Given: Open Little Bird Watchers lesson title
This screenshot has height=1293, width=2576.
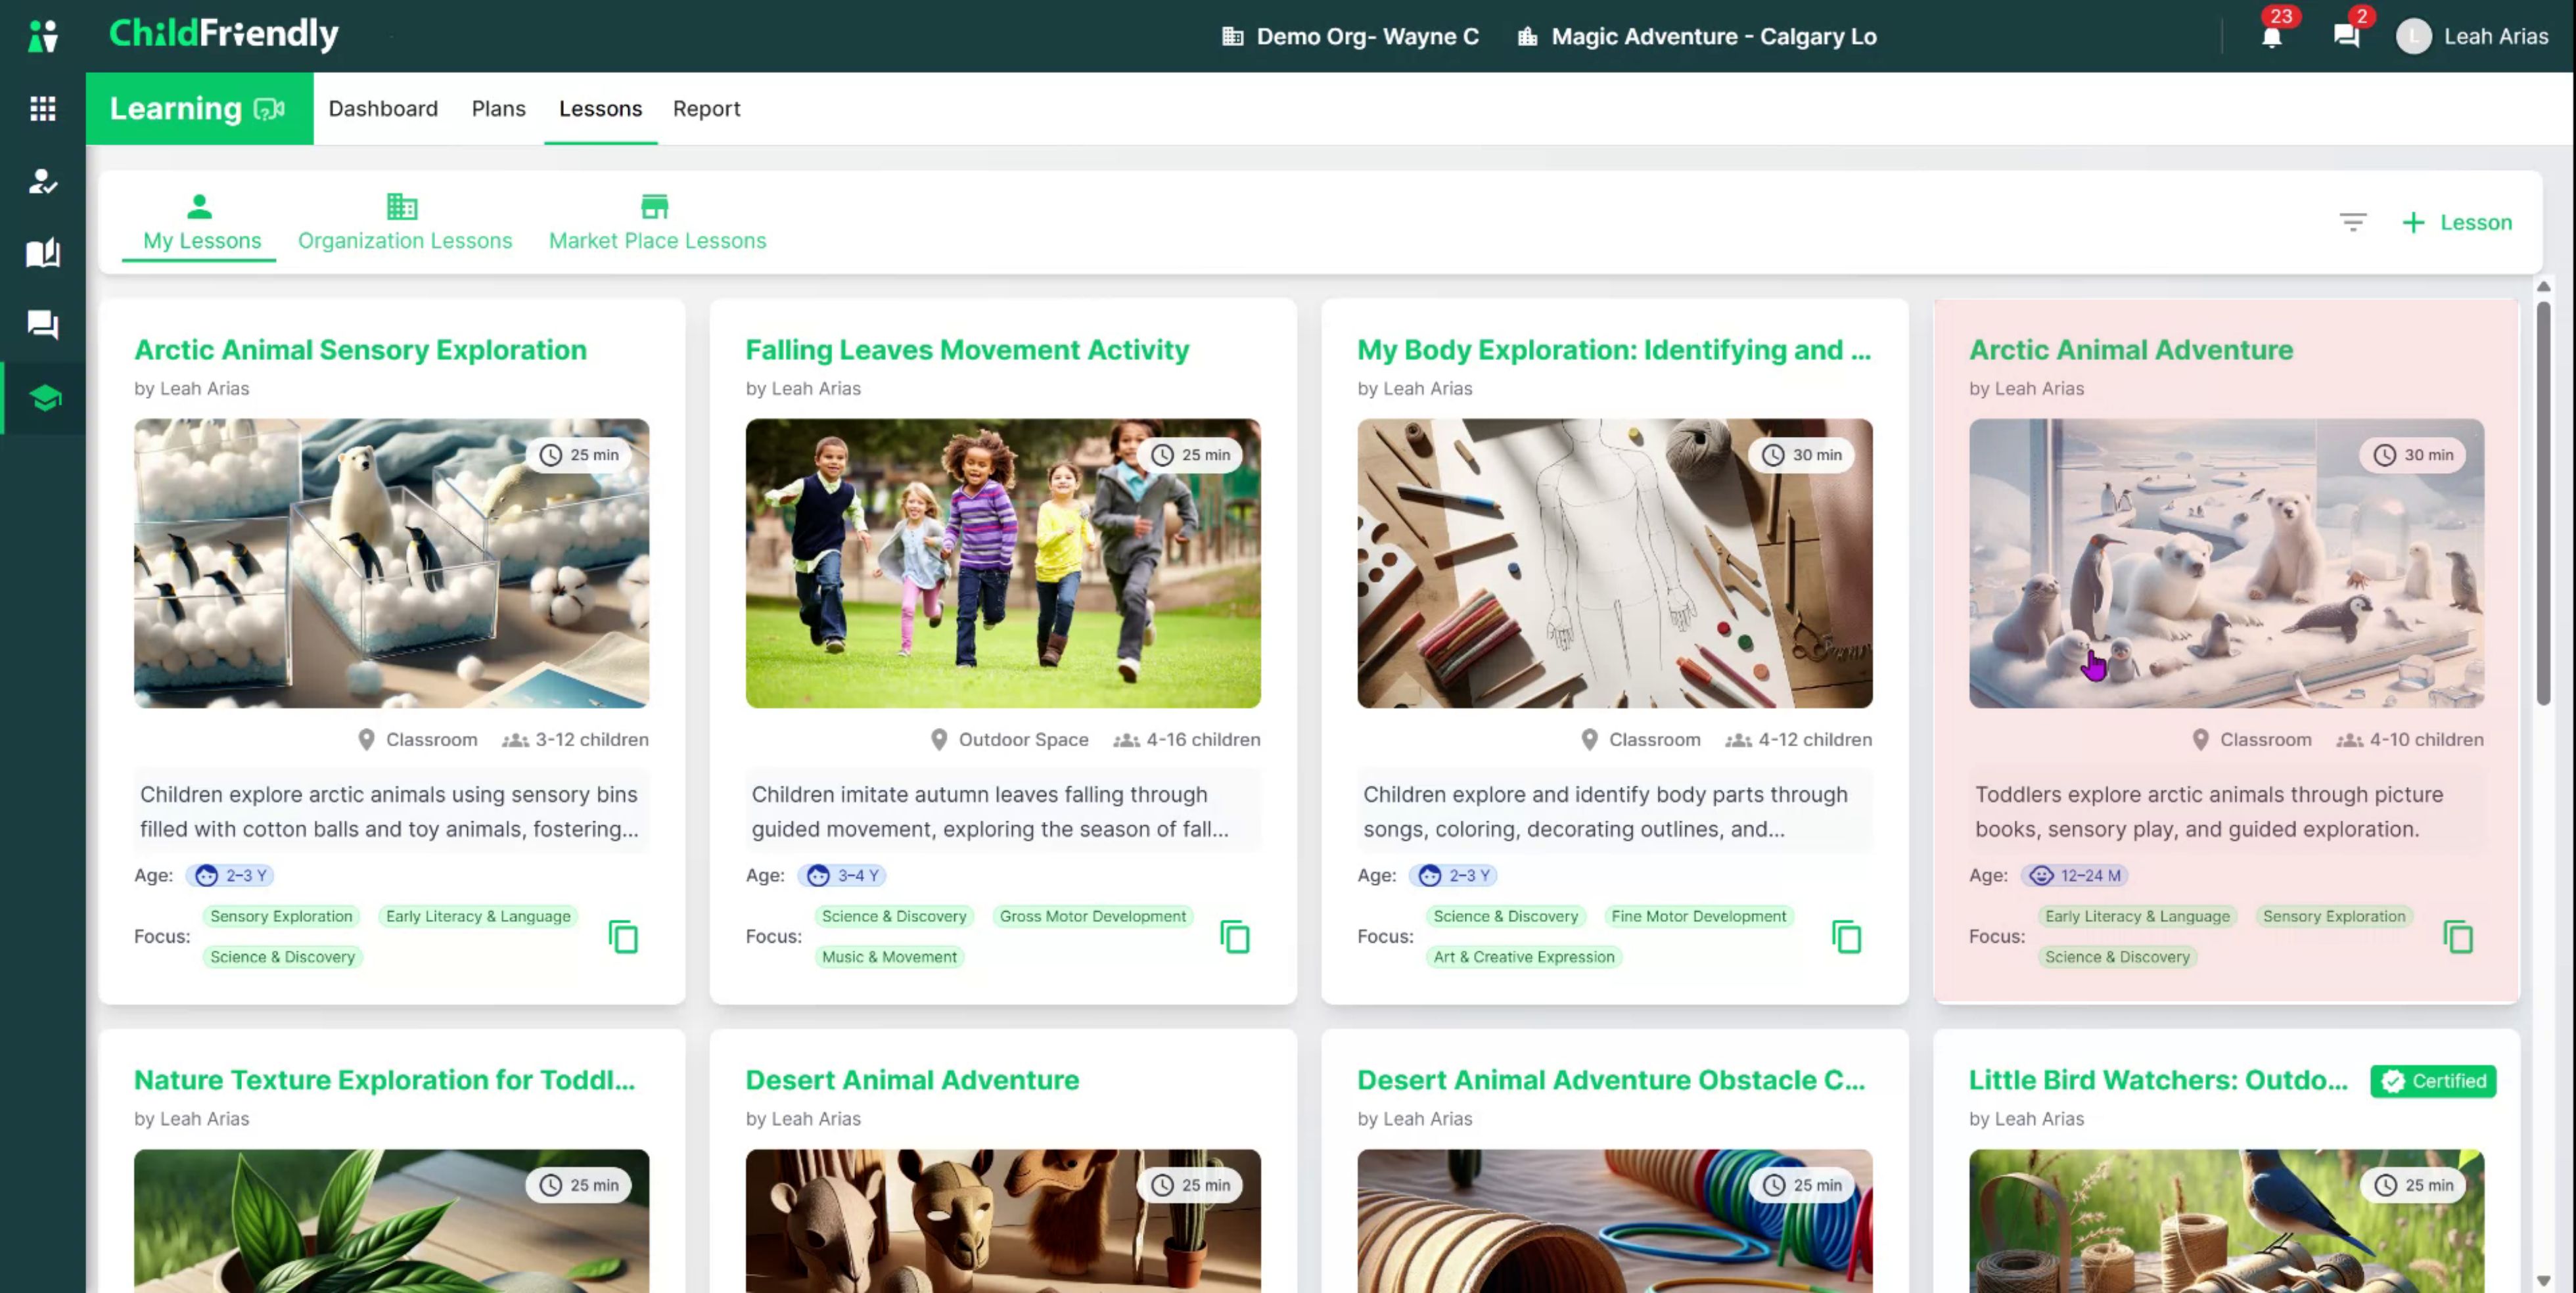Looking at the screenshot, I should click(2158, 1080).
